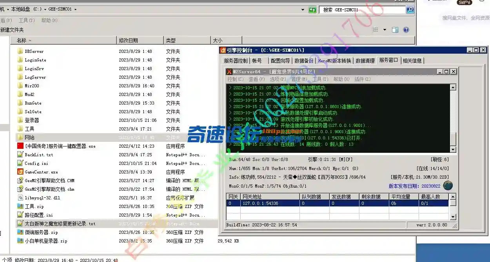The image size is (490, 262).
Task: Switch to the 服务器控制 tab
Action: pos(236,61)
